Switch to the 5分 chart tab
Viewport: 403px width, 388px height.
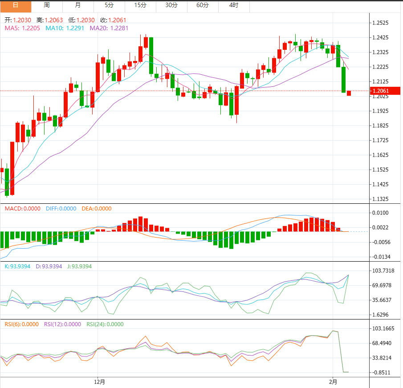pyautogui.click(x=109, y=5)
